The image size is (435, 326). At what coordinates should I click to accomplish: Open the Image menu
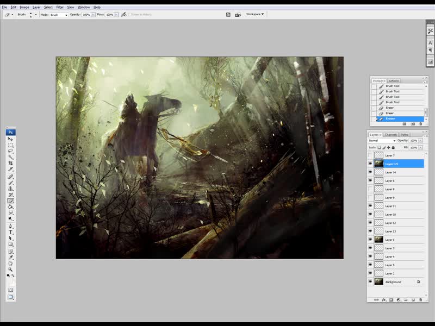pyautogui.click(x=24, y=7)
